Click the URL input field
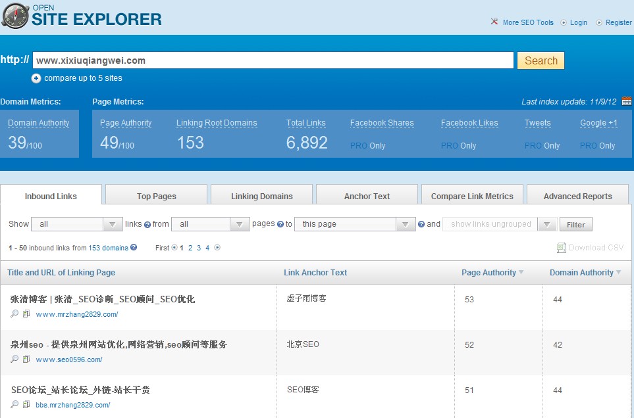Screen dimensions: 634x418 tap(273, 60)
